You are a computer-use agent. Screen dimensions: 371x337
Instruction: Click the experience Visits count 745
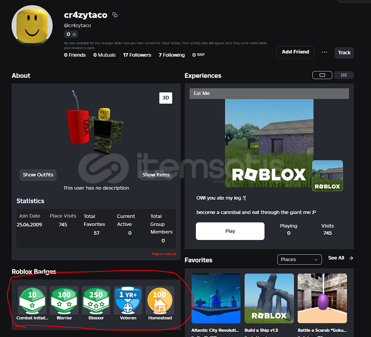328,233
